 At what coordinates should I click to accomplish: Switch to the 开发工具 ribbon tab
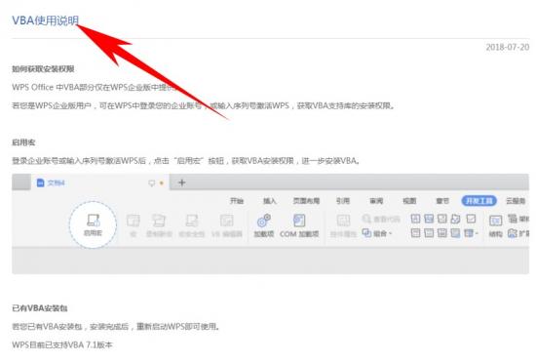coord(479,201)
